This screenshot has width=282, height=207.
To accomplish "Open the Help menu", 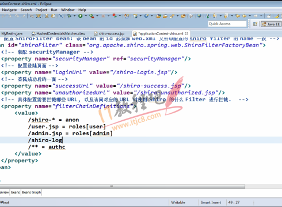I will (x=82, y=10).
